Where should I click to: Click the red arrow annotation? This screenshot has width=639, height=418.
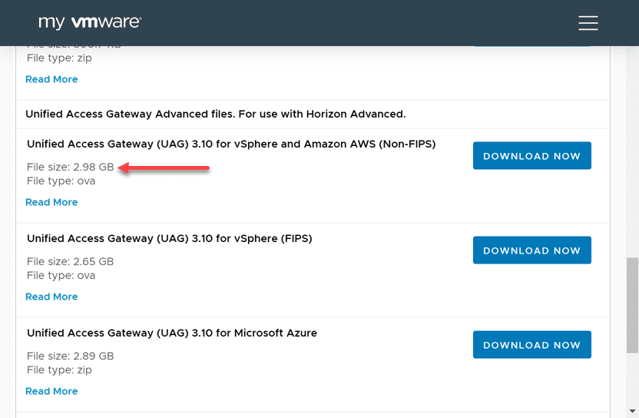[164, 168]
